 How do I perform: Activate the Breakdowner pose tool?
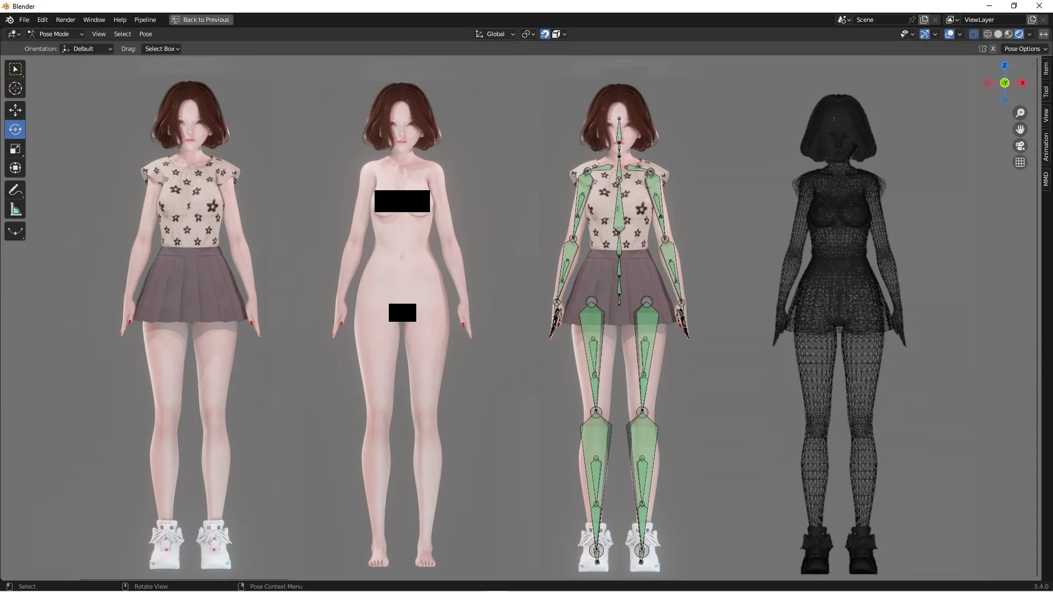tap(15, 231)
